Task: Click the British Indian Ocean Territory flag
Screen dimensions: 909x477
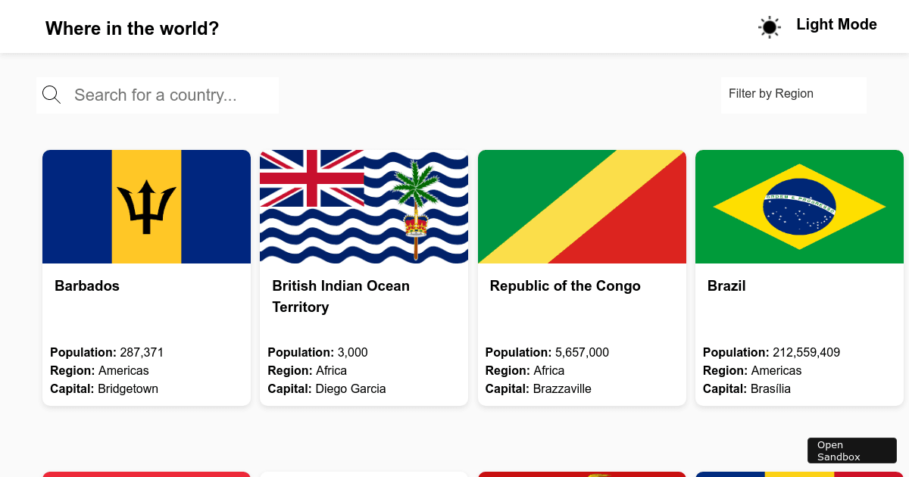Action: click(x=364, y=207)
